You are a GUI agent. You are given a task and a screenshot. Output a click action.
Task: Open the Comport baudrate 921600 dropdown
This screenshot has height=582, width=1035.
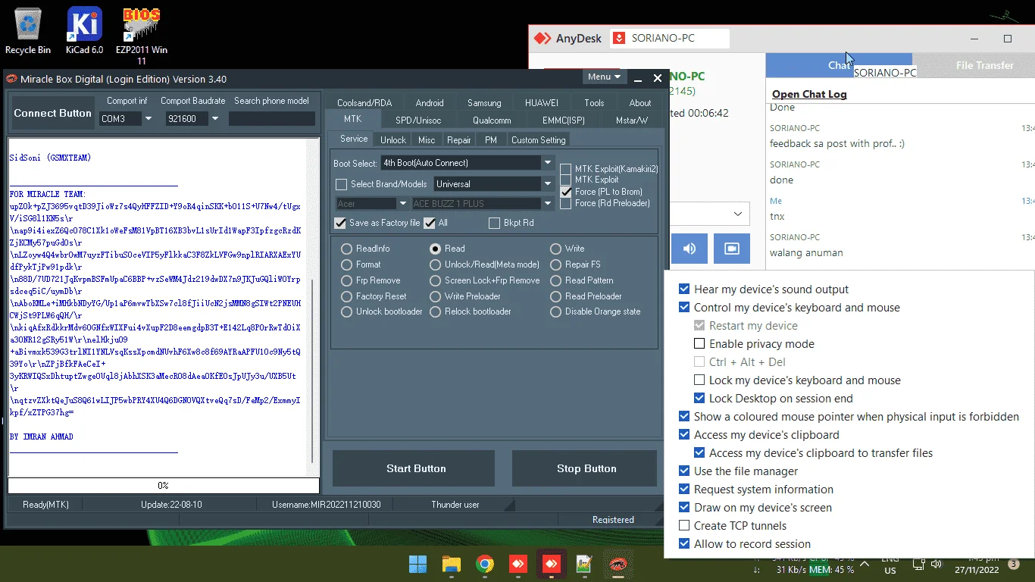point(215,119)
